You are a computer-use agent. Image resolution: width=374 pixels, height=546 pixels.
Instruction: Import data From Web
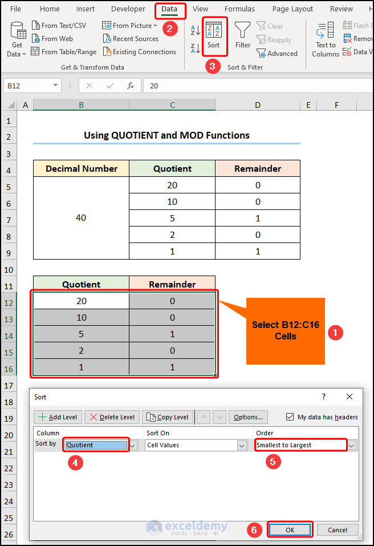tap(52, 39)
